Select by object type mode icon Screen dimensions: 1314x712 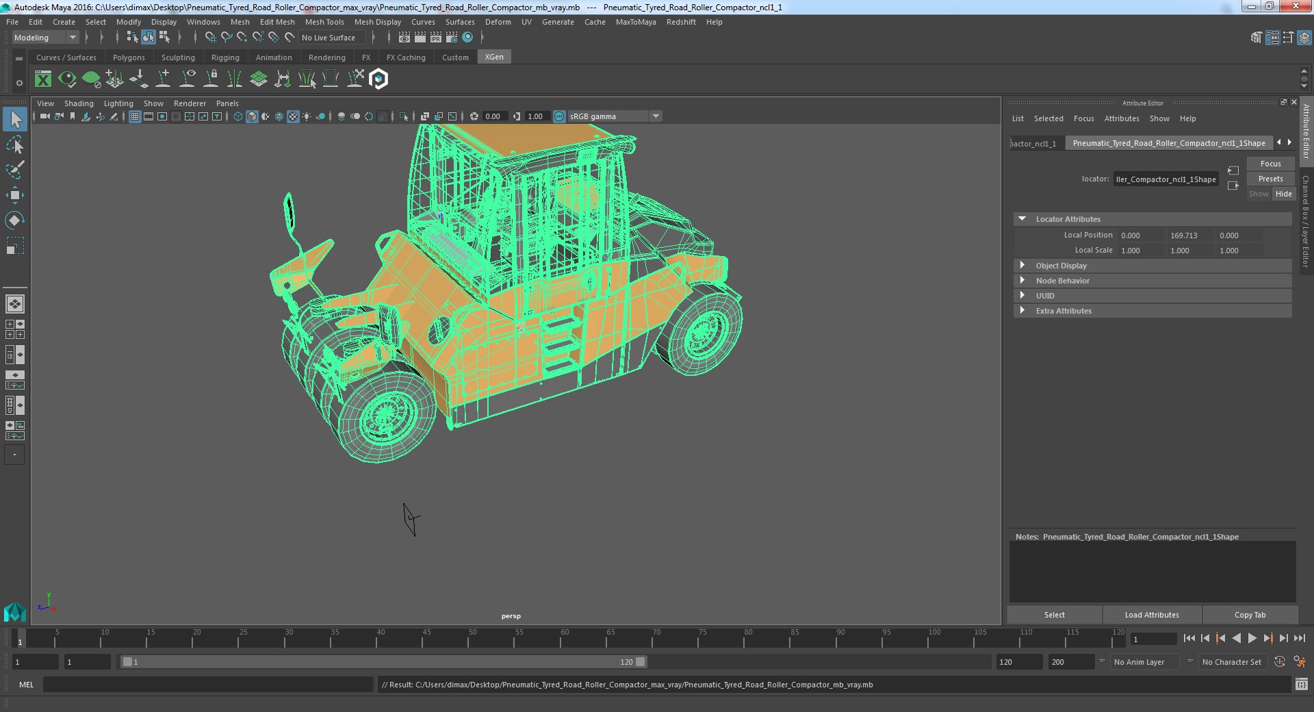click(x=149, y=38)
